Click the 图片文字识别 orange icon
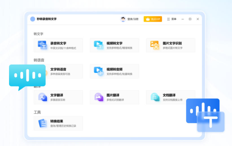The height and width of the screenshot is (146, 232). click(x=155, y=45)
